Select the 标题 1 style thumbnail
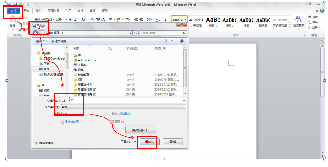This screenshot has height=167, width=328. (x=213, y=22)
